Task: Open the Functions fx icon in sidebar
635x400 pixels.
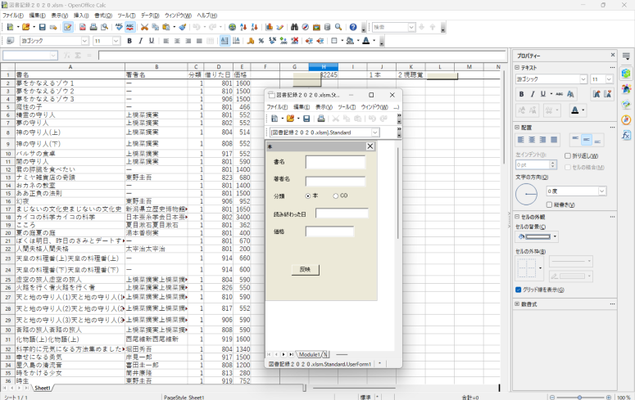Action: 626,136
